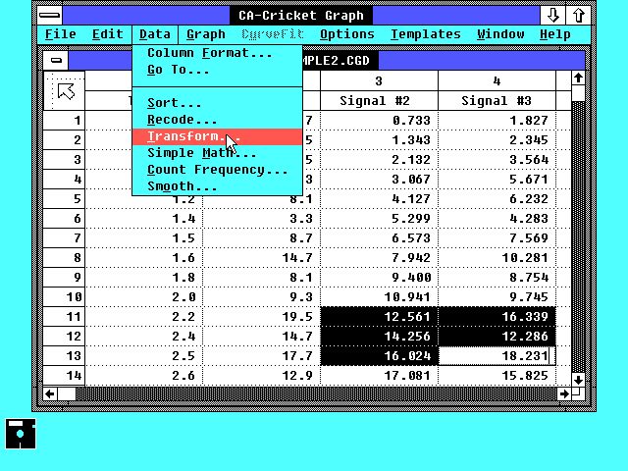Minimize CA-Cricket Graph with down arrow
The width and height of the screenshot is (628, 471).
pyautogui.click(x=552, y=16)
